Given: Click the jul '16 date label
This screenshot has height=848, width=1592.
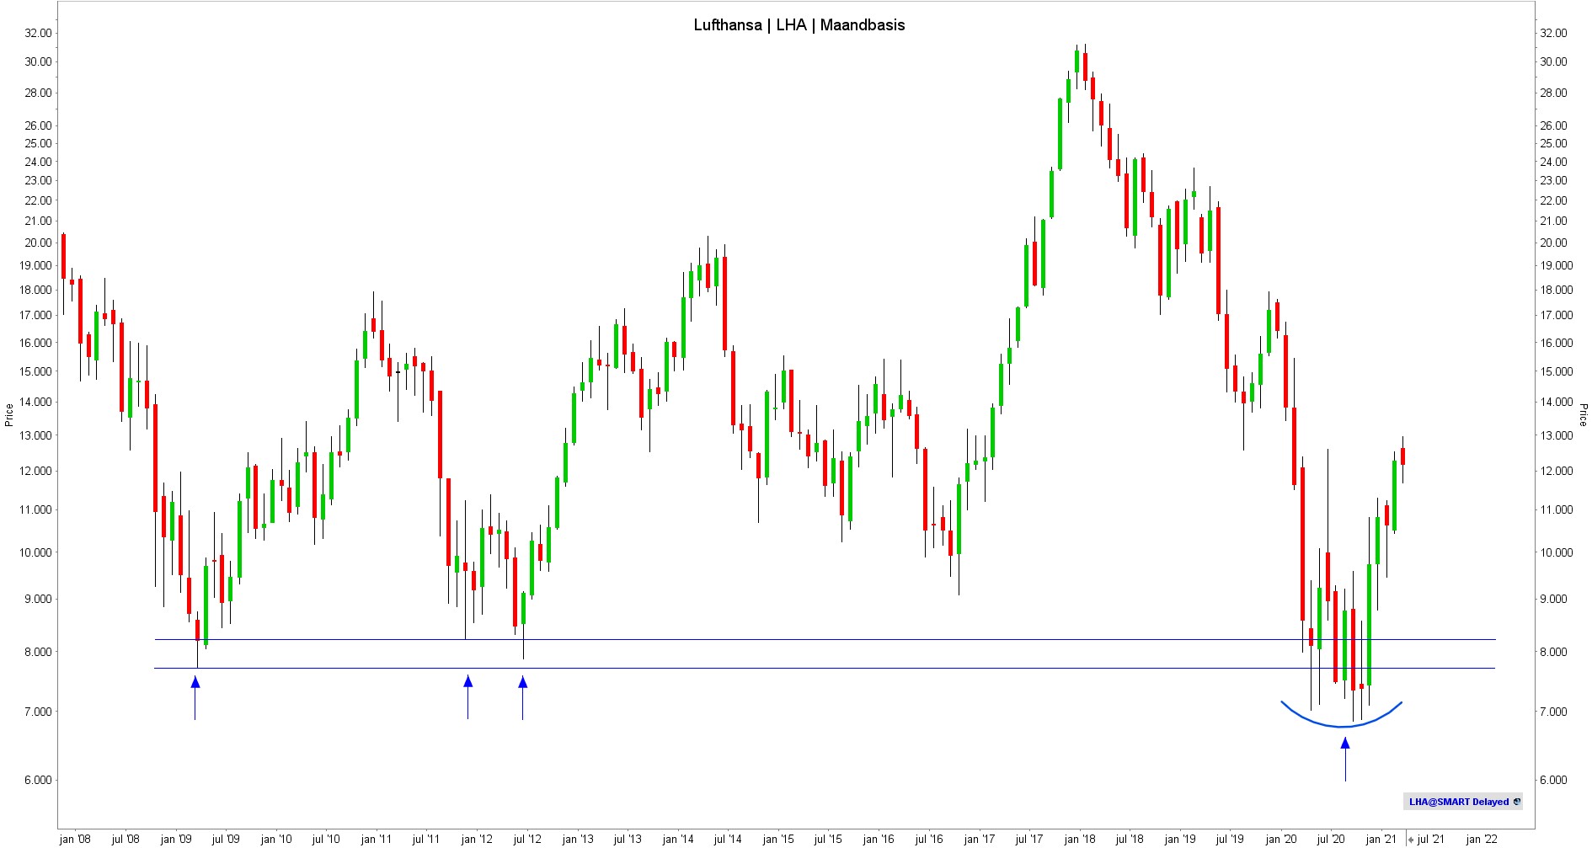Looking at the screenshot, I should [929, 839].
